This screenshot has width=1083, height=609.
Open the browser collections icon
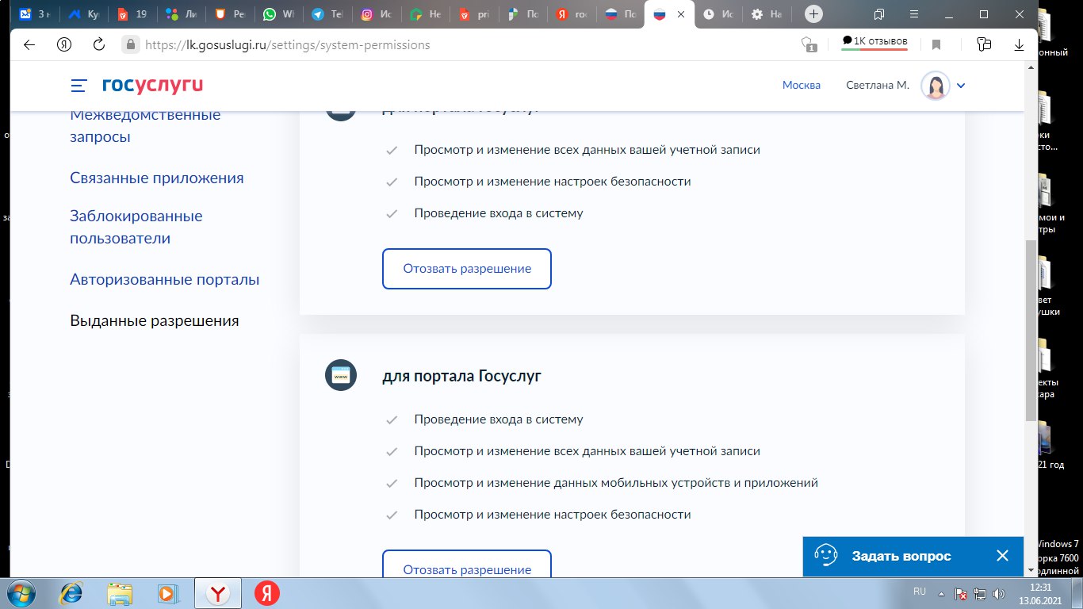coord(984,45)
